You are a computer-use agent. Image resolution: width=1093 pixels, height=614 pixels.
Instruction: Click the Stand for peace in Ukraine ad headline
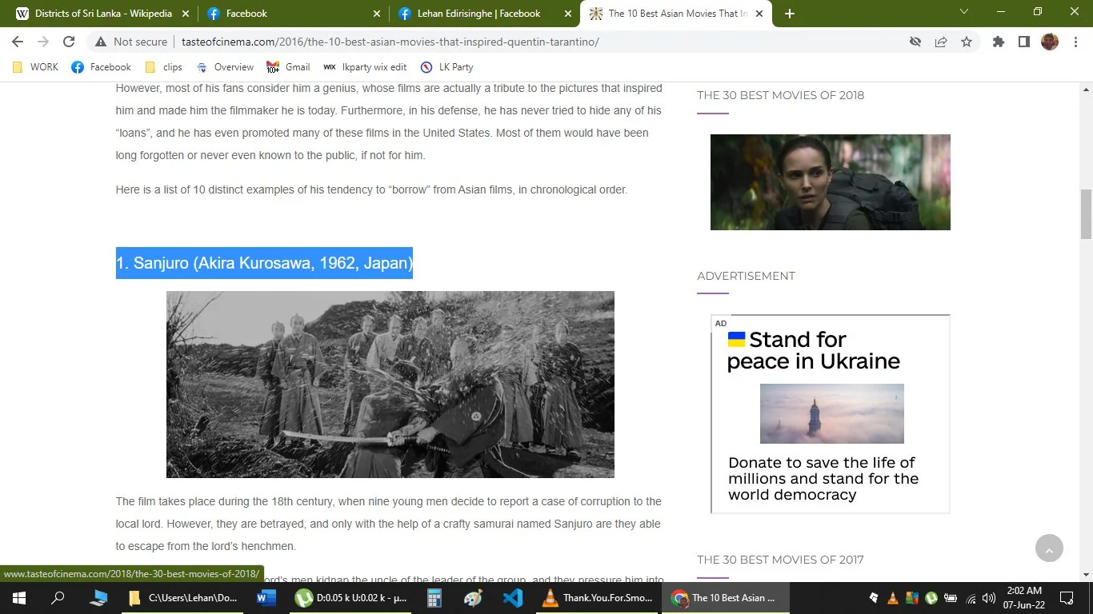tap(814, 350)
